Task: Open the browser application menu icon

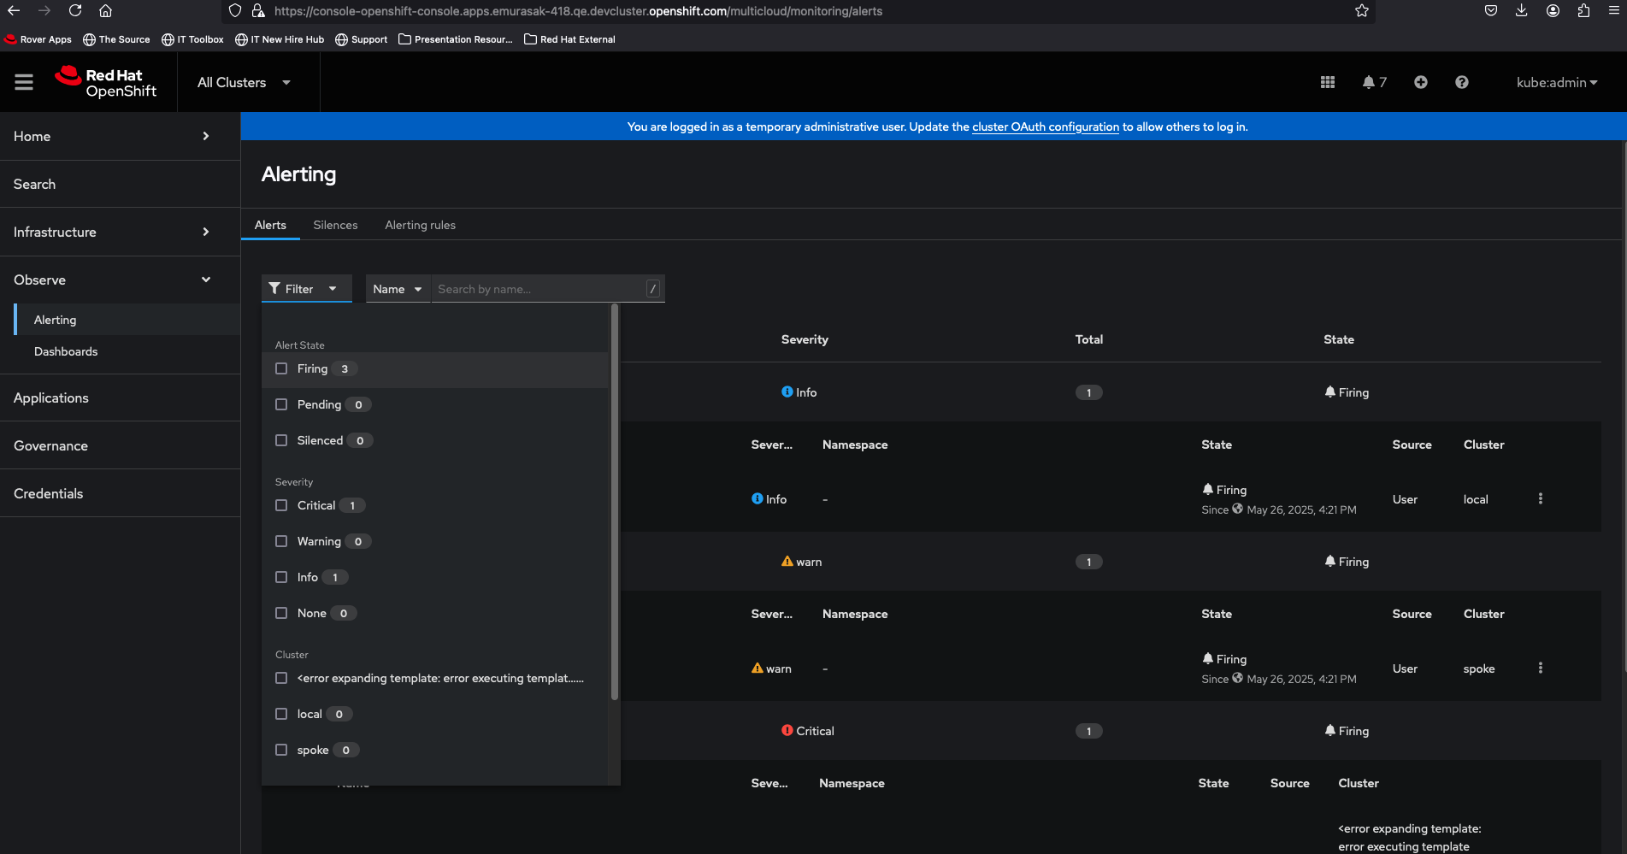Action: point(1614,11)
